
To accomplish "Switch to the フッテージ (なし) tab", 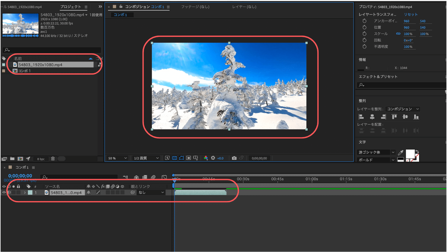I will (x=194, y=7).
